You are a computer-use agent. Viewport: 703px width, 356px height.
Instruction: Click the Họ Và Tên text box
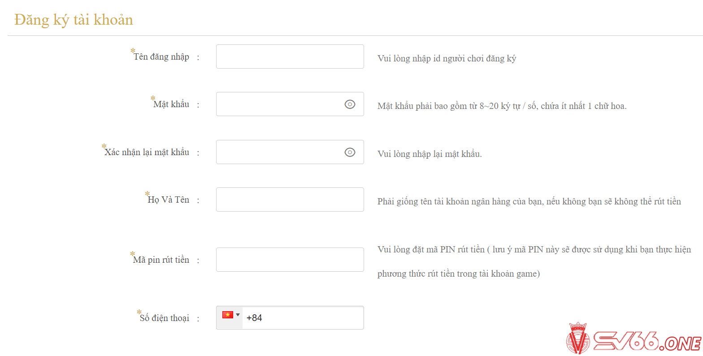click(290, 200)
